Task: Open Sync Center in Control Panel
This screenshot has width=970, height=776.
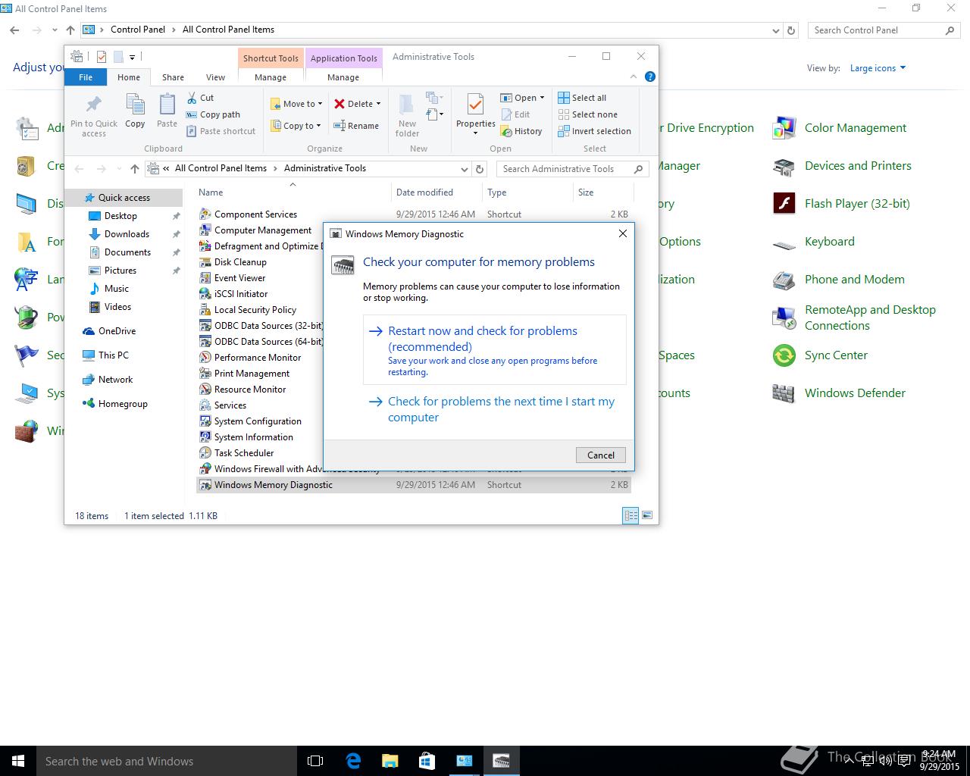Action: [x=820, y=355]
